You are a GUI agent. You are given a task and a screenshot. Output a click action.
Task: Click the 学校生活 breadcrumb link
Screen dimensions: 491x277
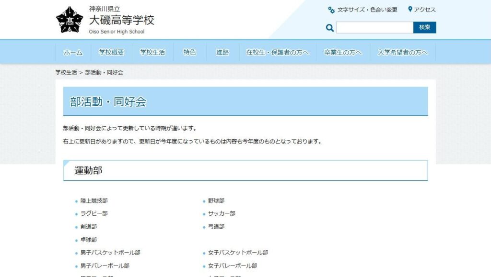click(x=66, y=72)
